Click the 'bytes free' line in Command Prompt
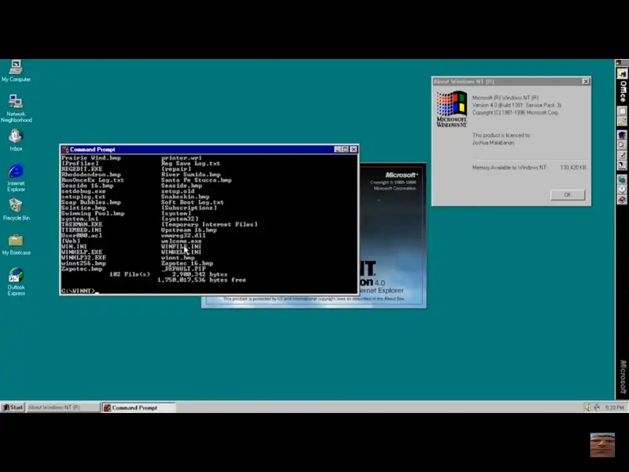629x472 pixels. (201, 280)
